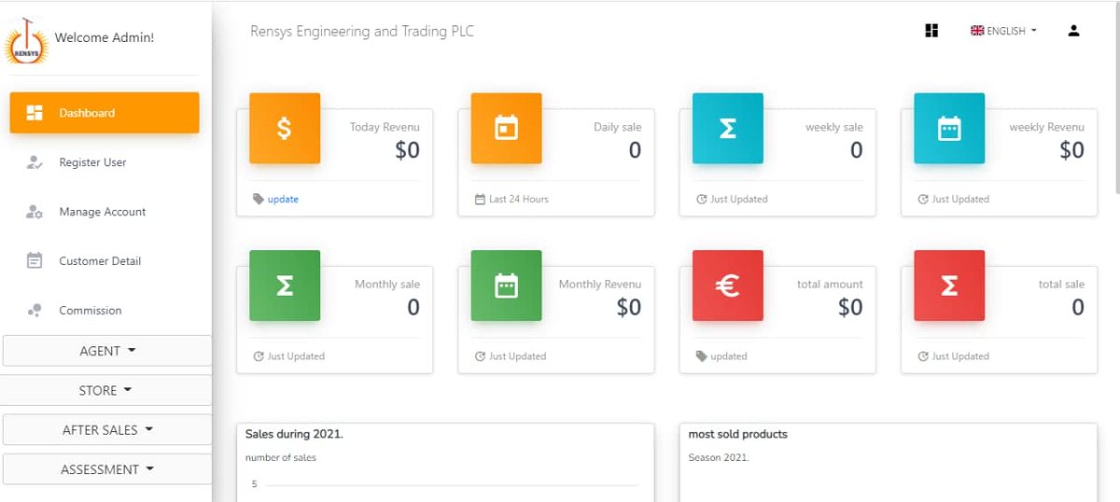
Task: Click the Commission bubbles icon
Action: [35, 311]
